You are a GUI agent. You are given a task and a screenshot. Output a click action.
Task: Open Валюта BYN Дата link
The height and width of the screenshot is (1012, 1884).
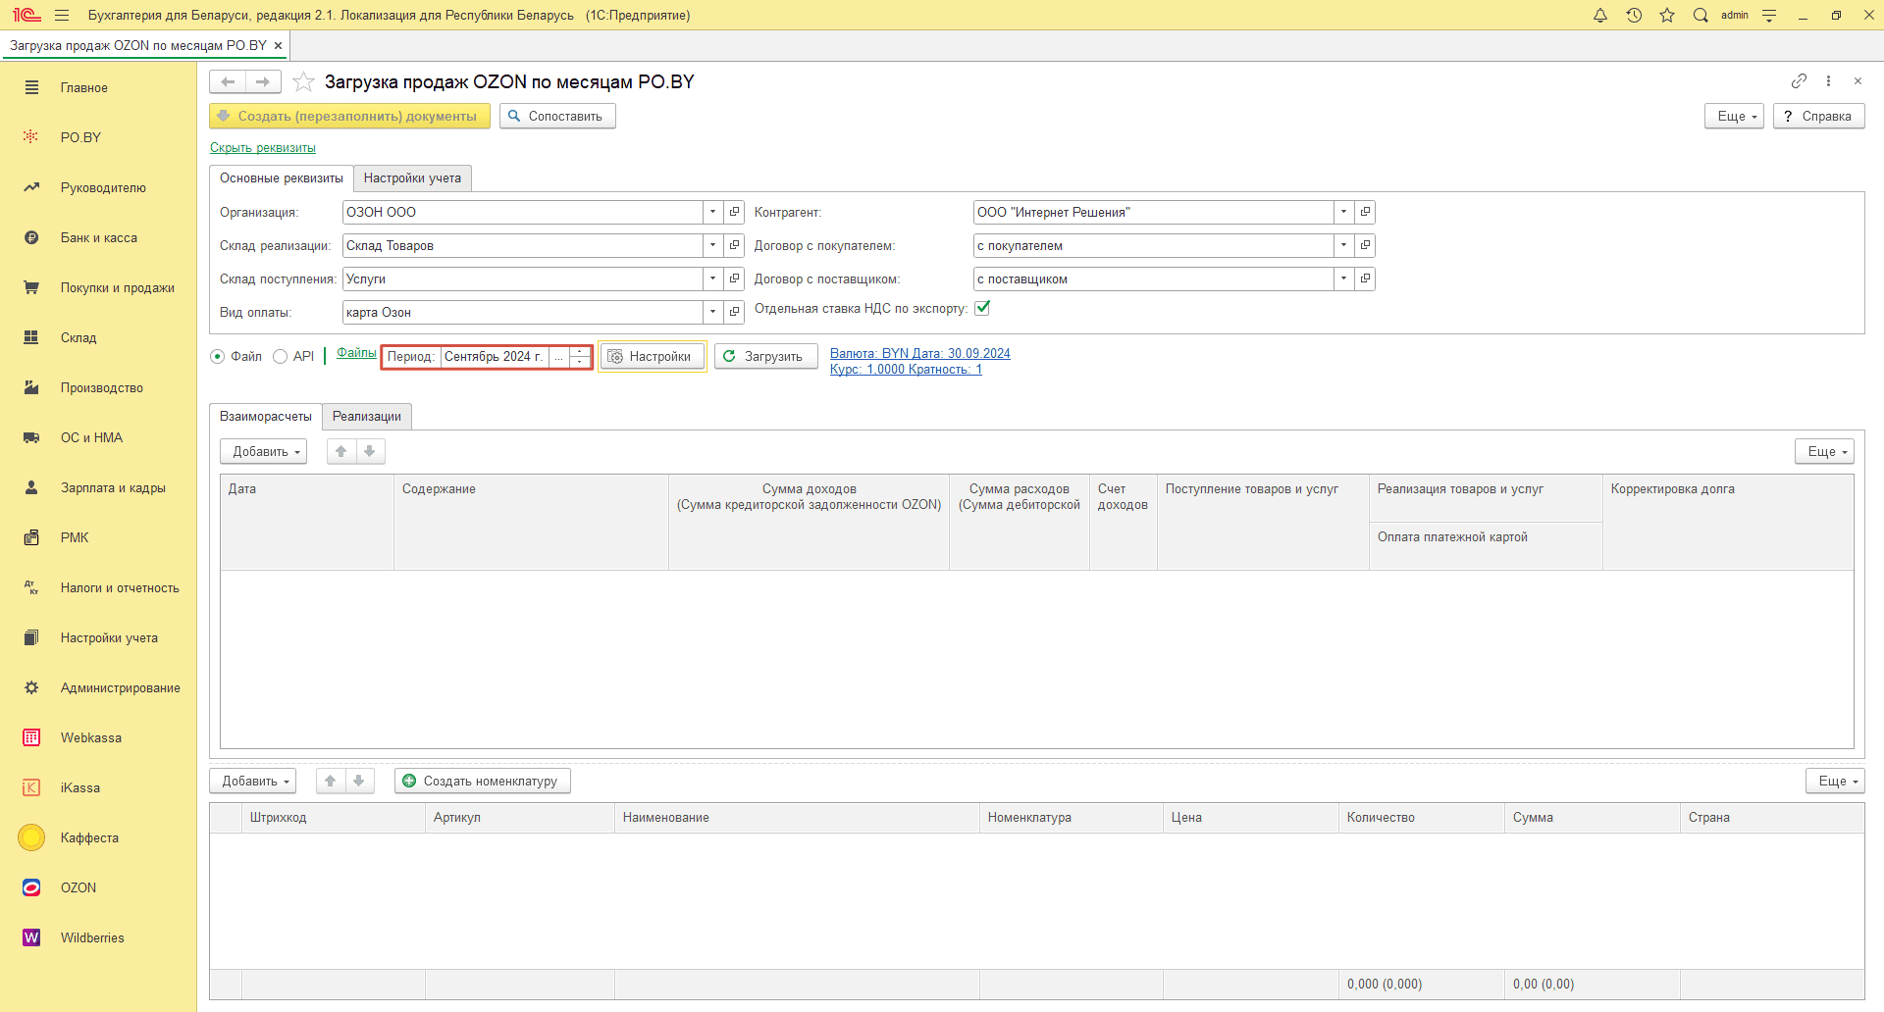tap(920, 353)
